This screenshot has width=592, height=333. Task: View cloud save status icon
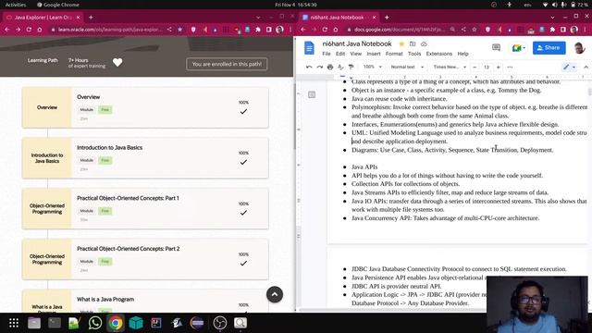click(x=424, y=43)
